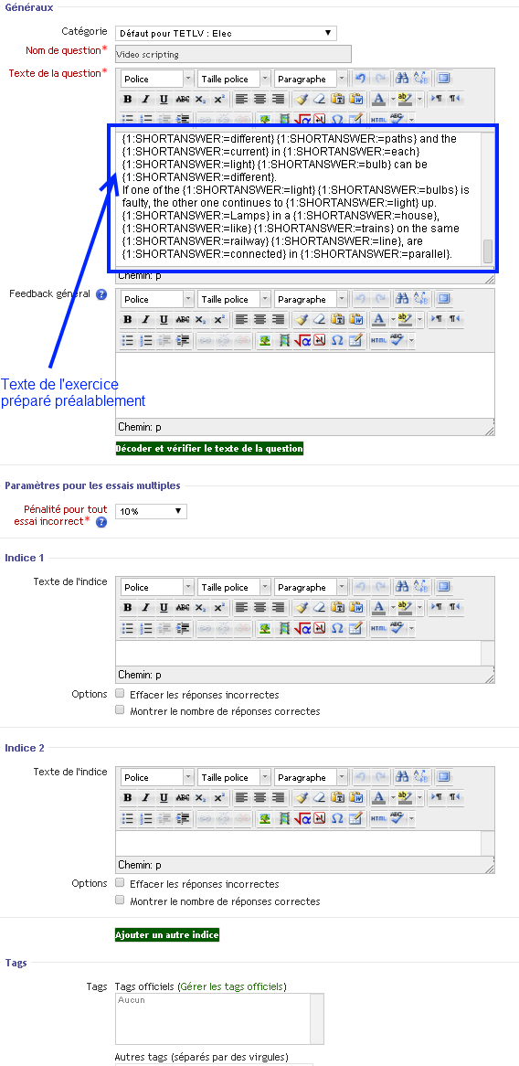Viewport: 519px width, 1066px height.
Task: Click find binoculars icon in question editor
Action: (402, 79)
